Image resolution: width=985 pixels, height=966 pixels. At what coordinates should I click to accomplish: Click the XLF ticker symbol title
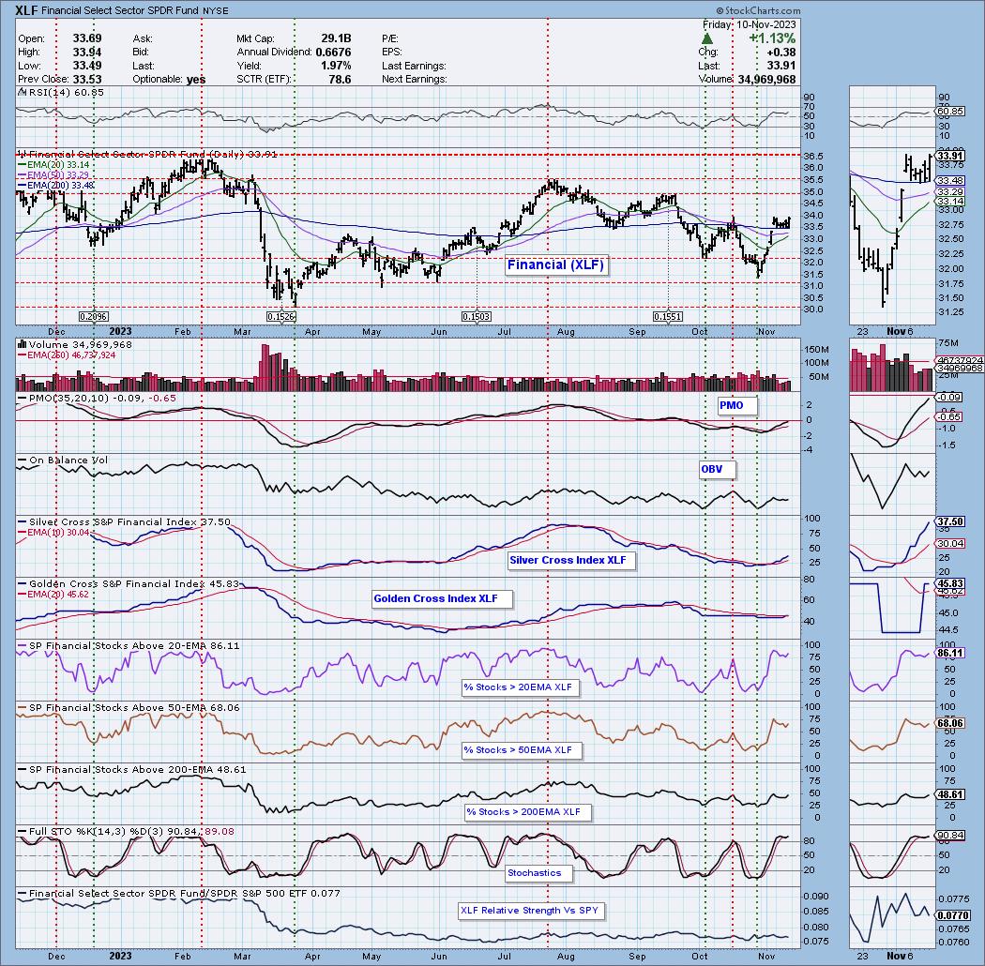(x=27, y=10)
